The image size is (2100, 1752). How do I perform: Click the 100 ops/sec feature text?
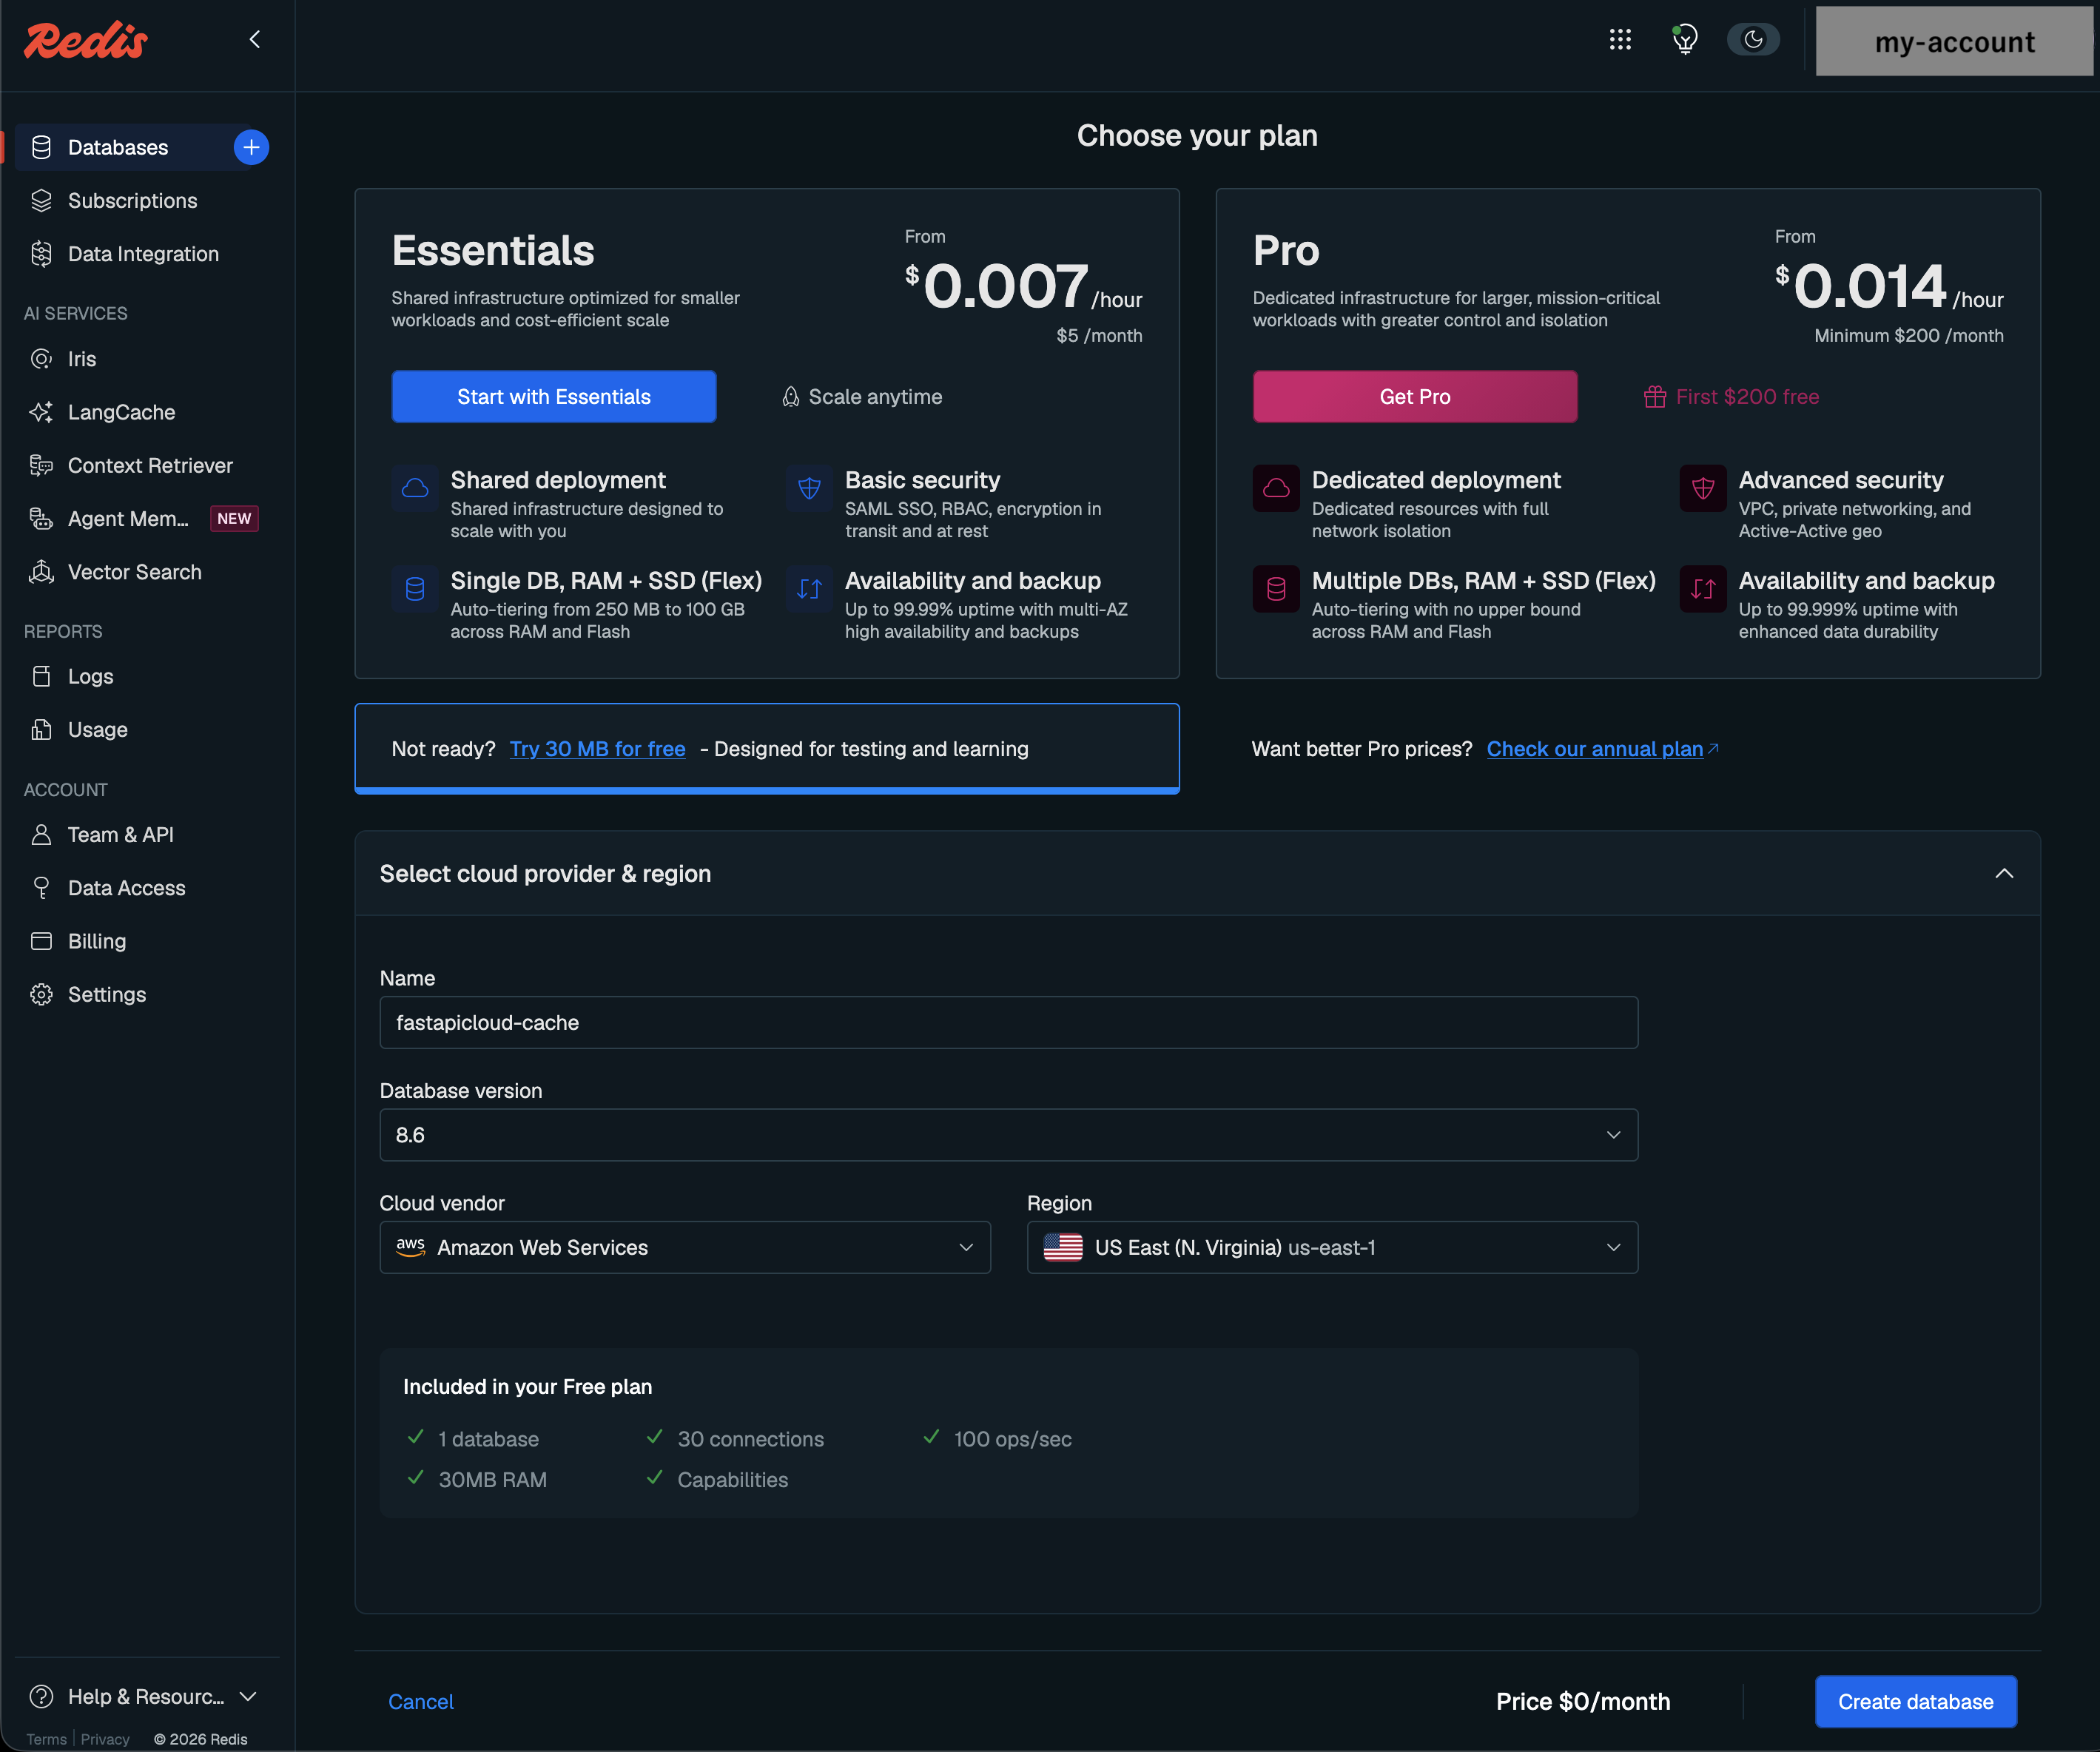(1013, 1438)
